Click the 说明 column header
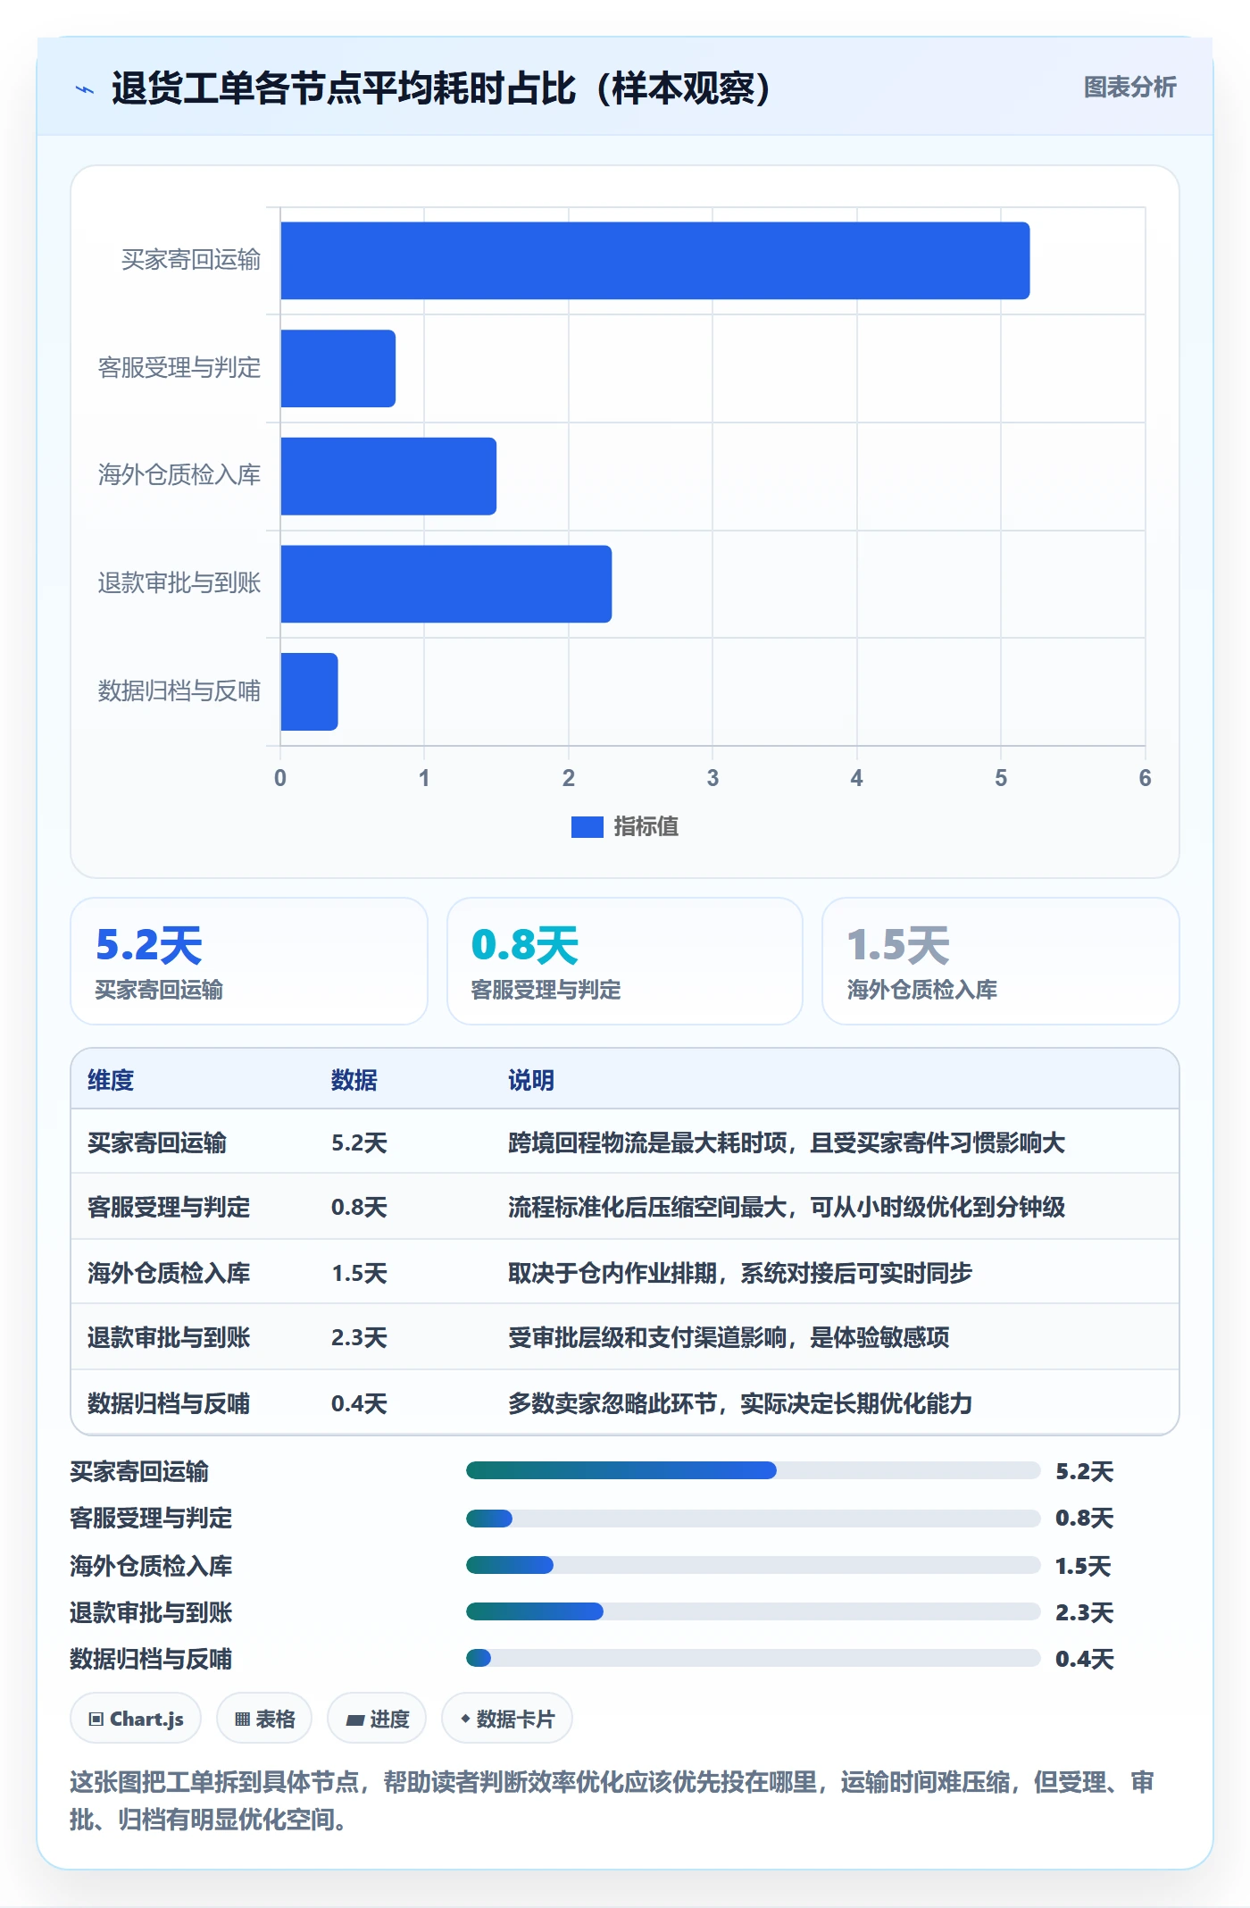The image size is (1250, 1908). (x=531, y=1080)
